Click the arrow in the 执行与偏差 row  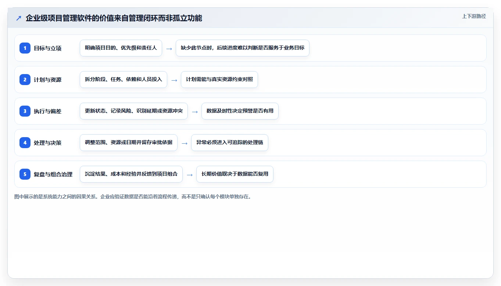(195, 112)
